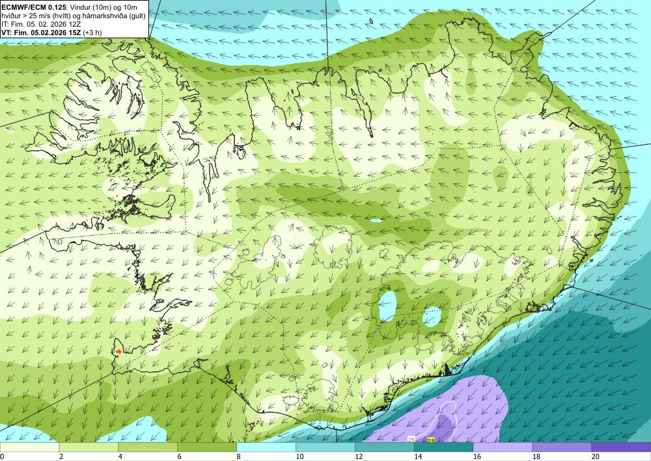Viewport: 651px width, 461px height.
Task: Click the legend value label '8'
Action: (238, 457)
